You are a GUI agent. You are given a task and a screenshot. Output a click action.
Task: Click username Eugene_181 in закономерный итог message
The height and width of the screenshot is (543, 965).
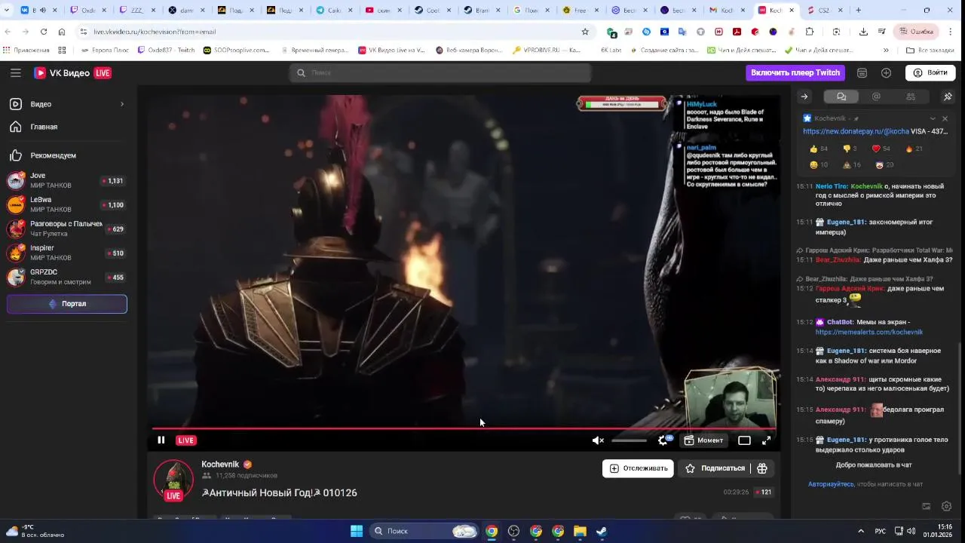(846, 222)
